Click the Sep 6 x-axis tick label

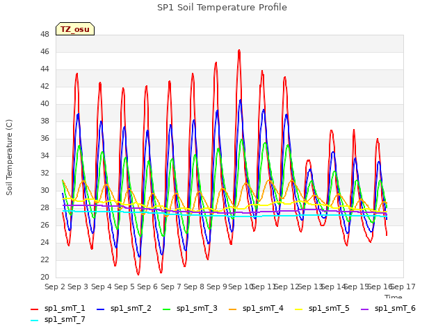coord(147,287)
